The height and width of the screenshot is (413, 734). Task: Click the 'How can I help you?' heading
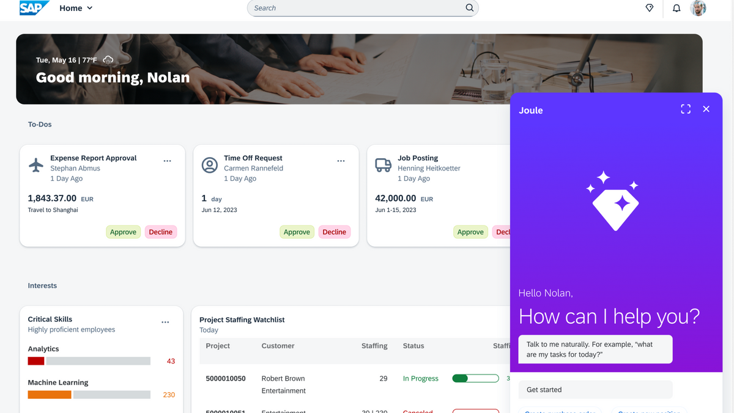click(609, 316)
